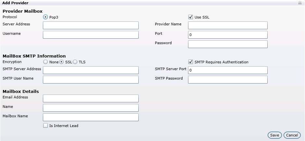Focus the SMTP Server Port field
This screenshot has width=305, height=141.
(x=228, y=70)
